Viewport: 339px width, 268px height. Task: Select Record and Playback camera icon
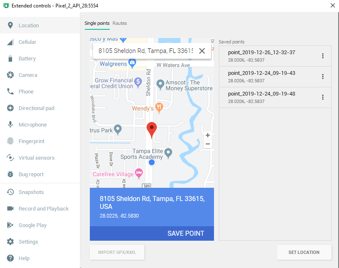pyautogui.click(x=10, y=208)
